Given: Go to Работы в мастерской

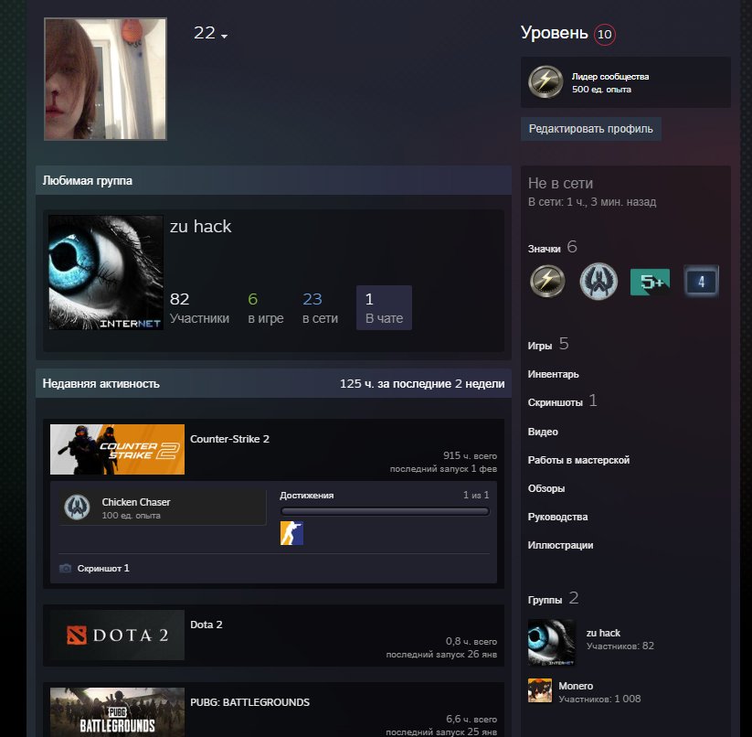Looking at the screenshot, I should coord(578,460).
